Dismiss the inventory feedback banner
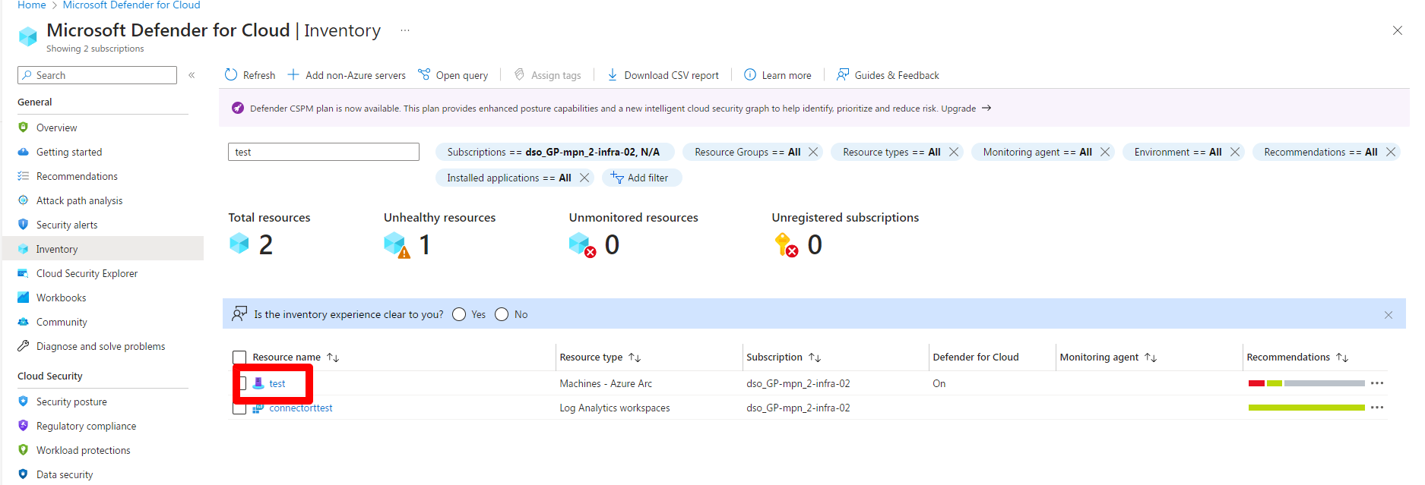 (1389, 315)
